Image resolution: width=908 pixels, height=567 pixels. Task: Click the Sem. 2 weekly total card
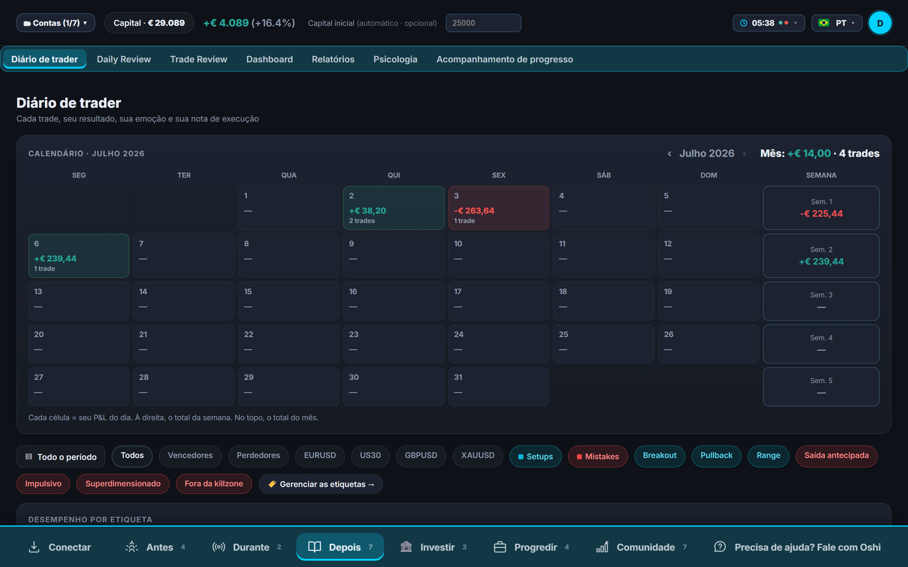[x=821, y=256]
